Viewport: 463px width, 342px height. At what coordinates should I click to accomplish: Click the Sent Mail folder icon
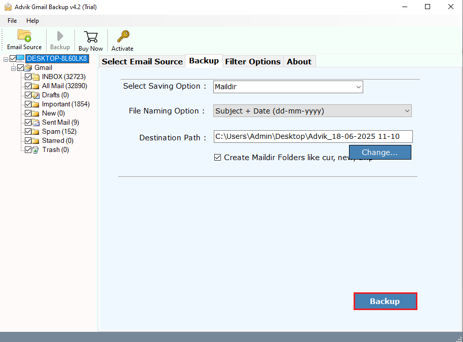click(36, 123)
